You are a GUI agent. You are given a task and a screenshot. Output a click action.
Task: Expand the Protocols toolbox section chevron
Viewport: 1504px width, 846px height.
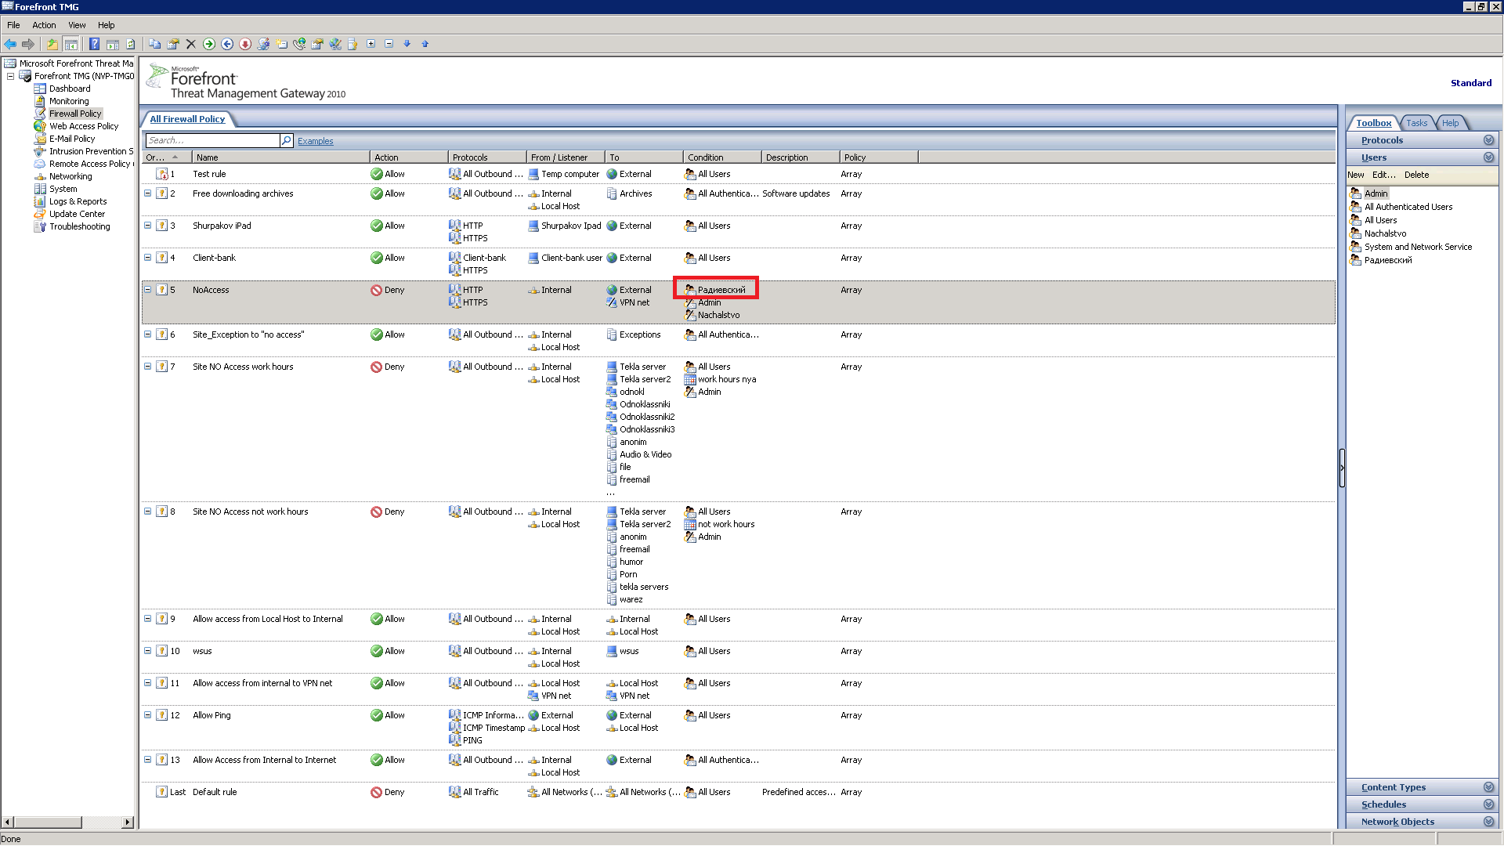coord(1488,140)
